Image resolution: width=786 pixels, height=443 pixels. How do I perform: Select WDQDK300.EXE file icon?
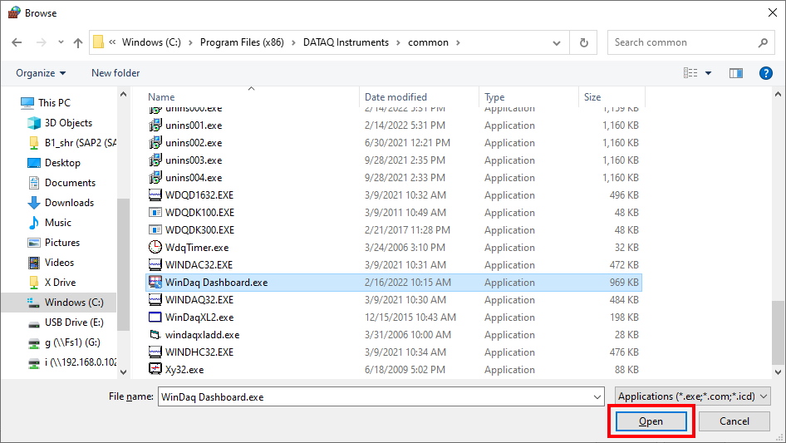(155, 229)
